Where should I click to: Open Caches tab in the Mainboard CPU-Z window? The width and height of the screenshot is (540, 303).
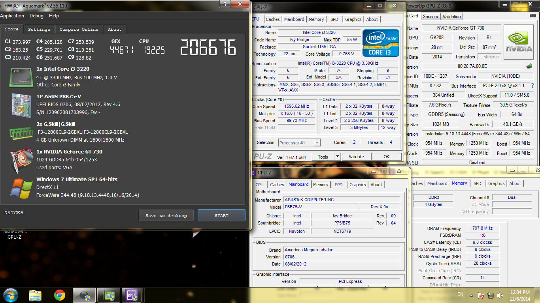point(277,185)
